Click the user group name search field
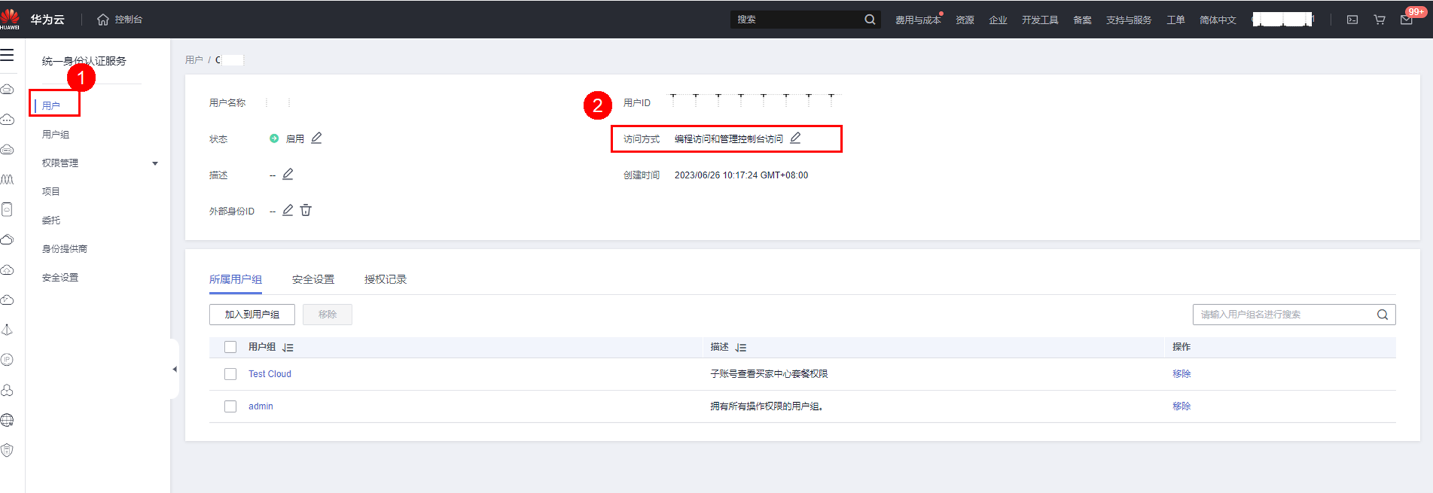This screenshot has width=1433, height=493. [1284, 315]
